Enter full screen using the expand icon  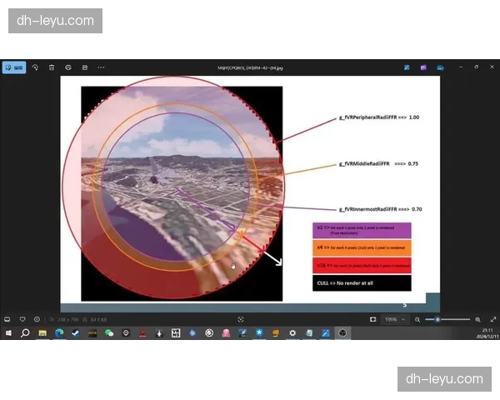pos(492,319)
